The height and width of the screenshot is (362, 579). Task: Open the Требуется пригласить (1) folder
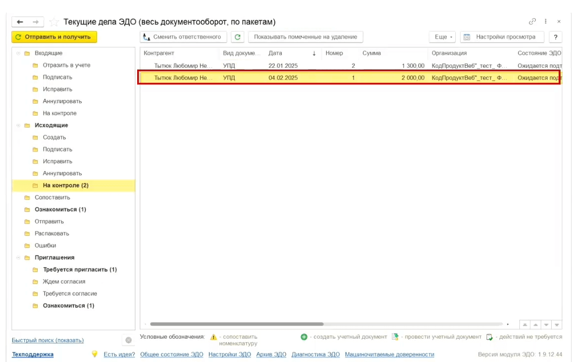[x=80, y=270]
